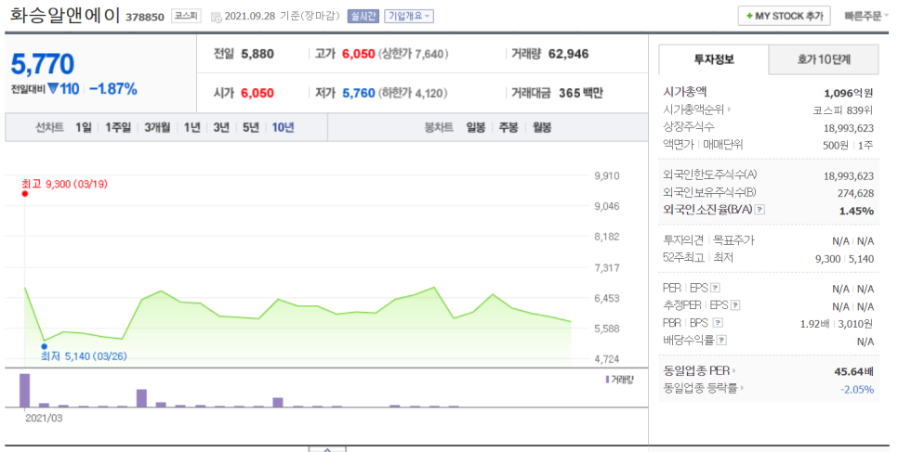Click the 거래량 legend in volume chart
898x452 pixels.
[x=620, y=380]
